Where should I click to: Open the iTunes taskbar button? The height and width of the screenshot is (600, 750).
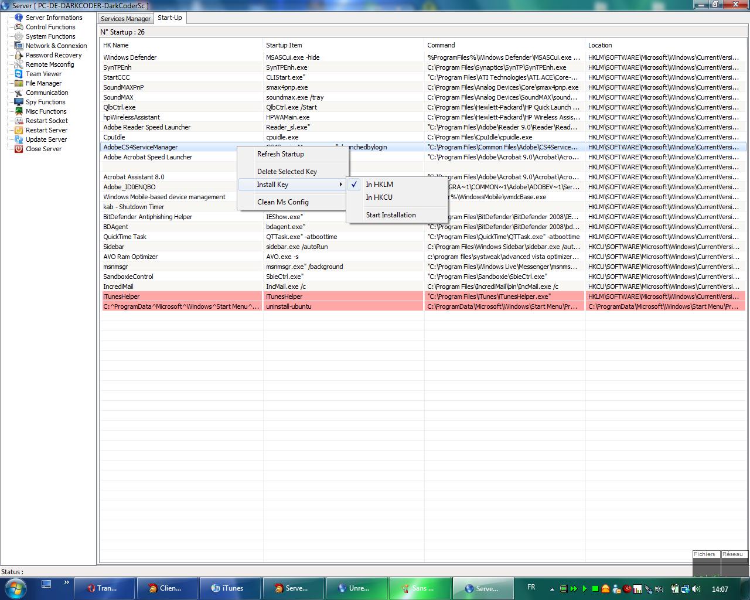pos(231,588)
